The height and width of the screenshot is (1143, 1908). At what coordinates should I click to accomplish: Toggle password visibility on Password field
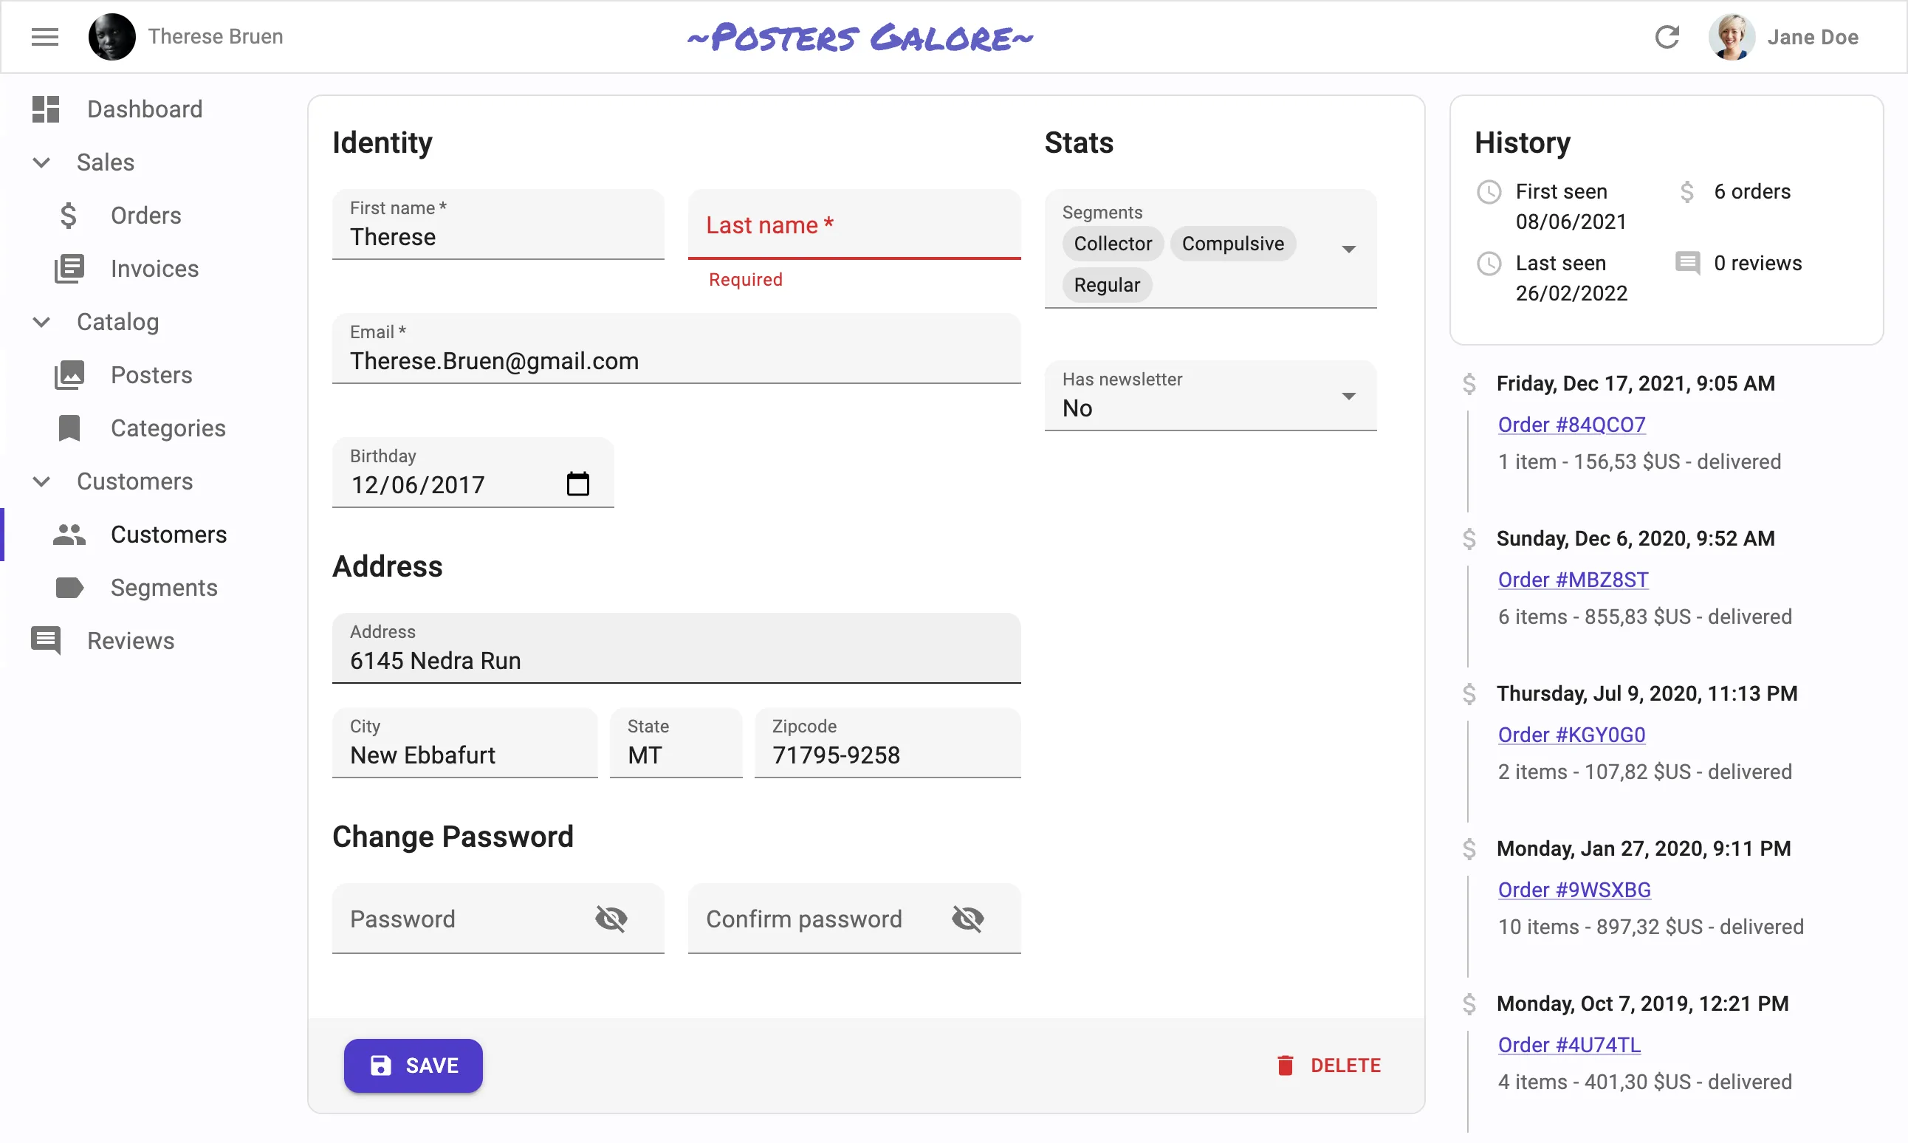pos(612,918)
